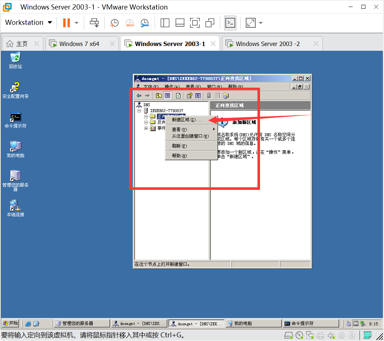Open the 回收站 desktop icon
The image size is (384, 341).
tap(15, 60)
